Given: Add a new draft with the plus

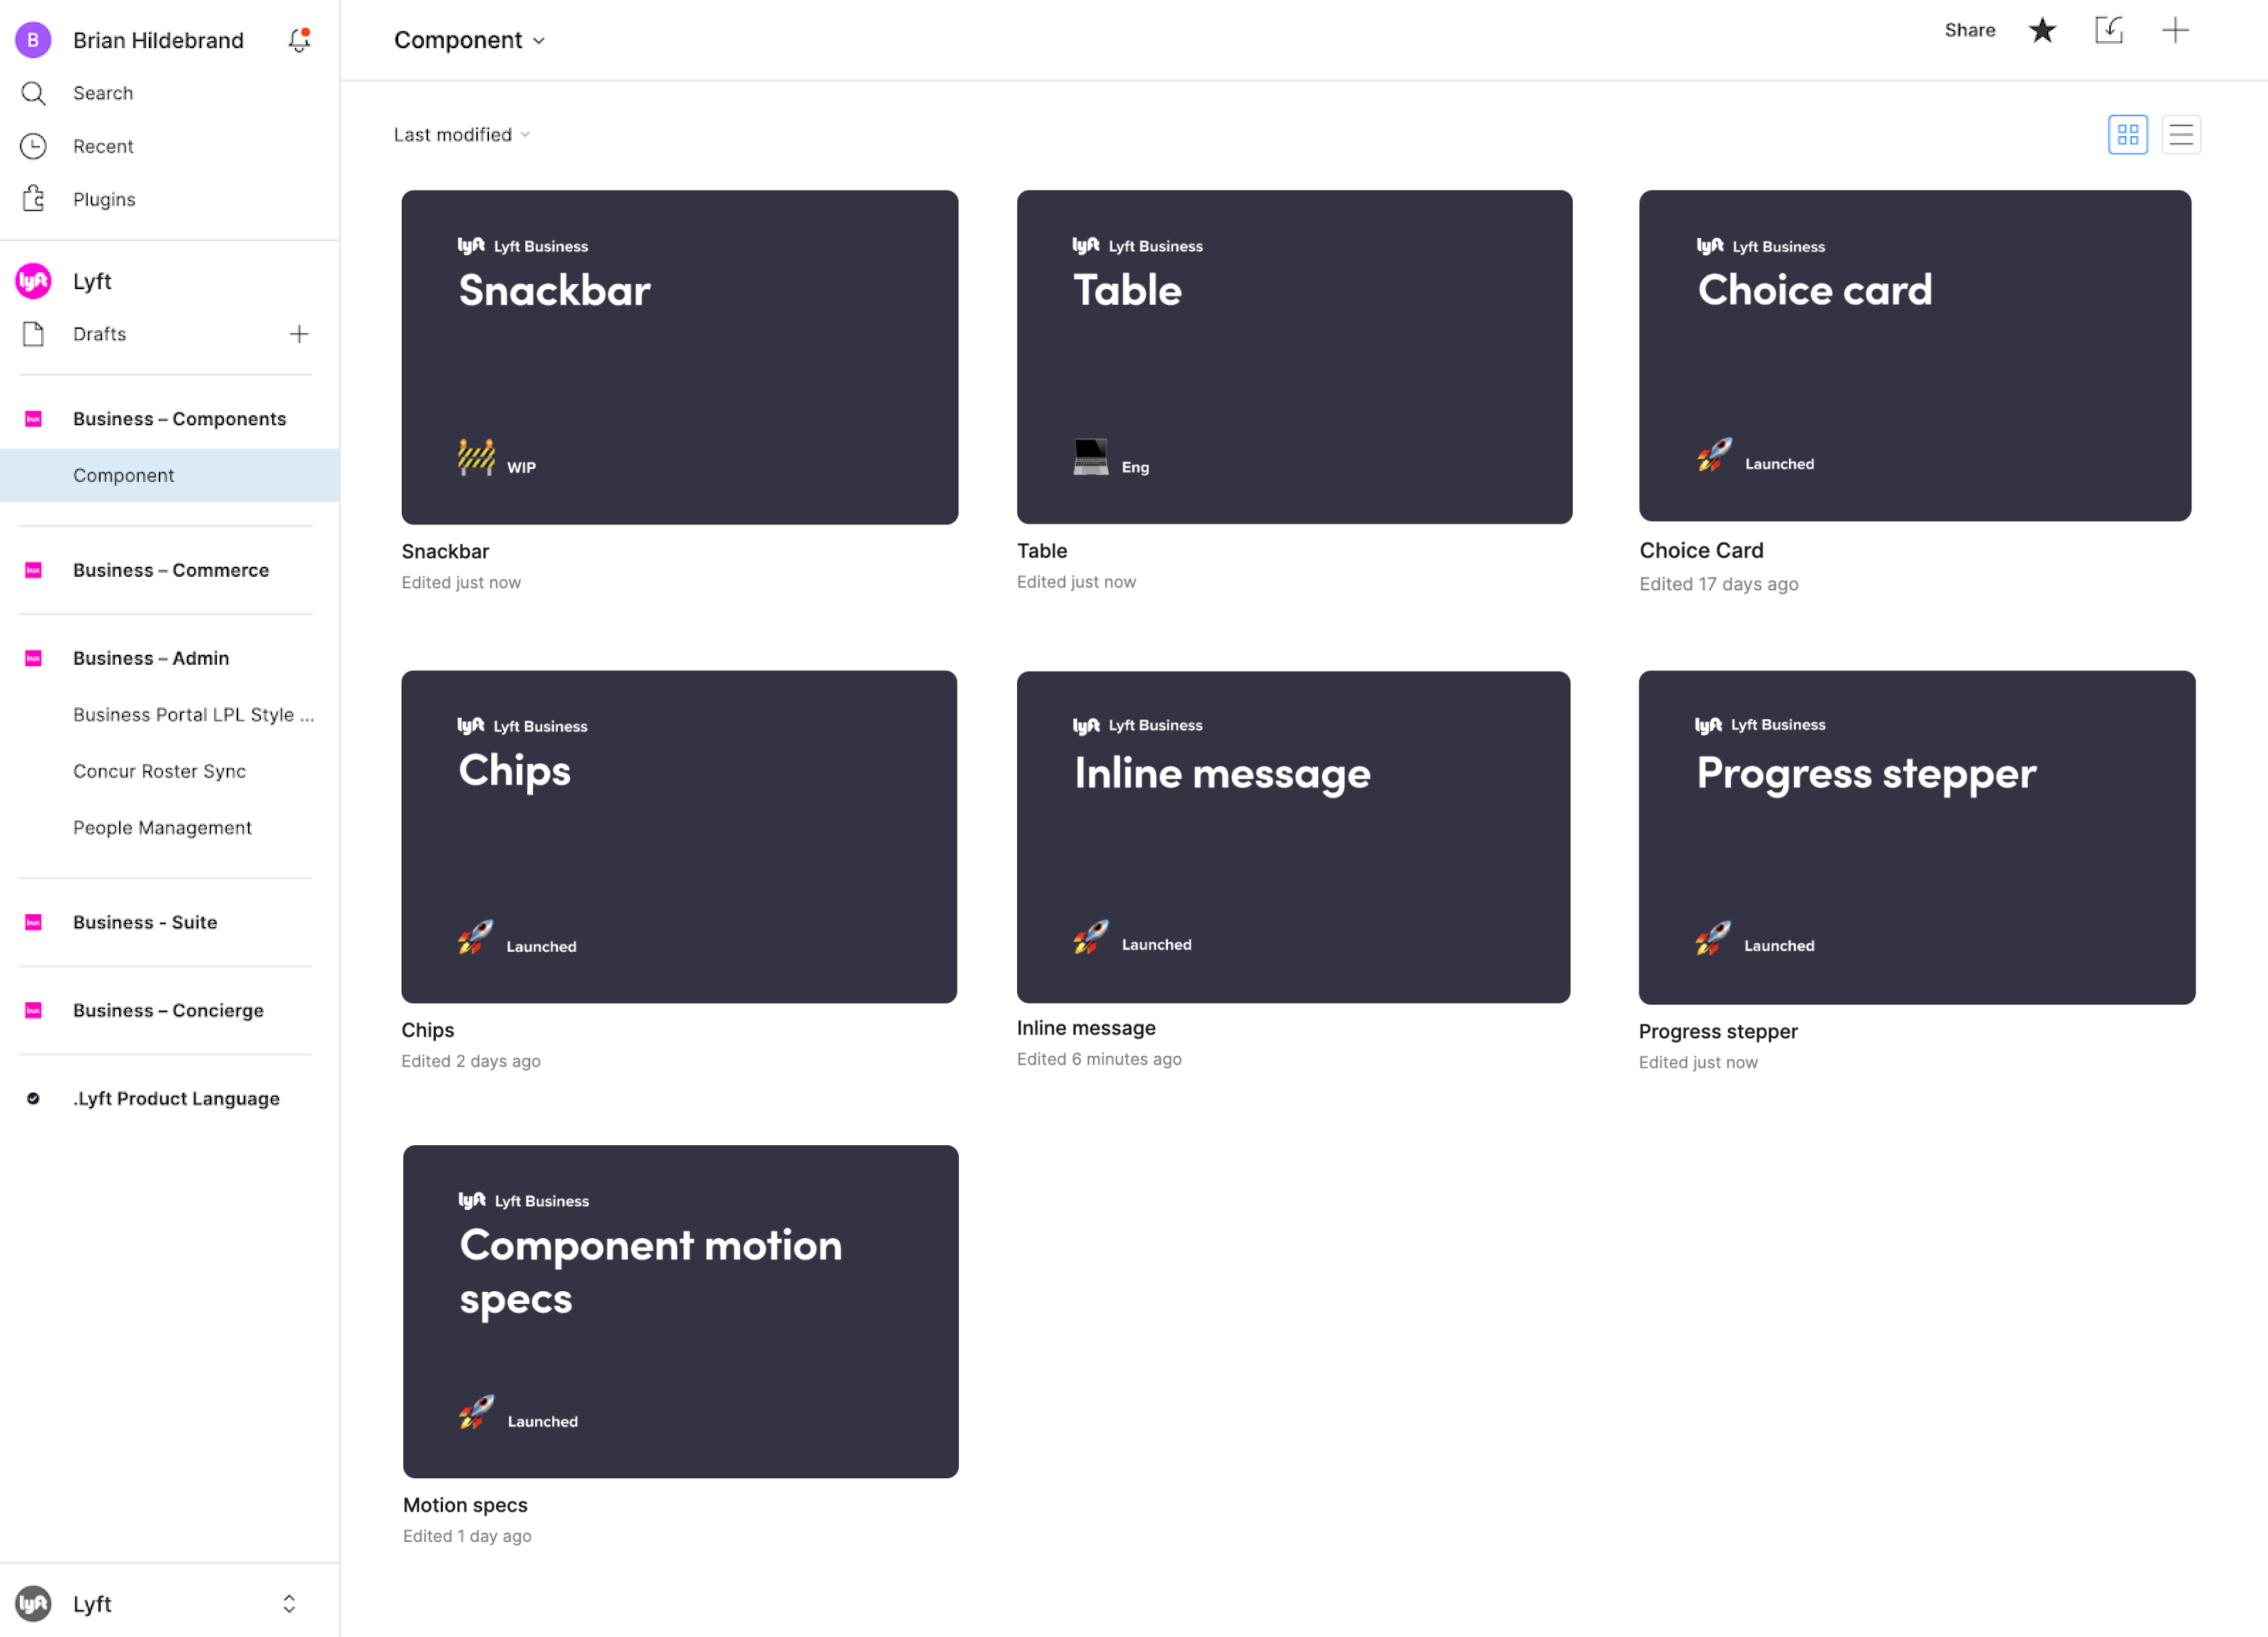Looking at the screenshot, I should pyautogui.click(x=299, y=334).
